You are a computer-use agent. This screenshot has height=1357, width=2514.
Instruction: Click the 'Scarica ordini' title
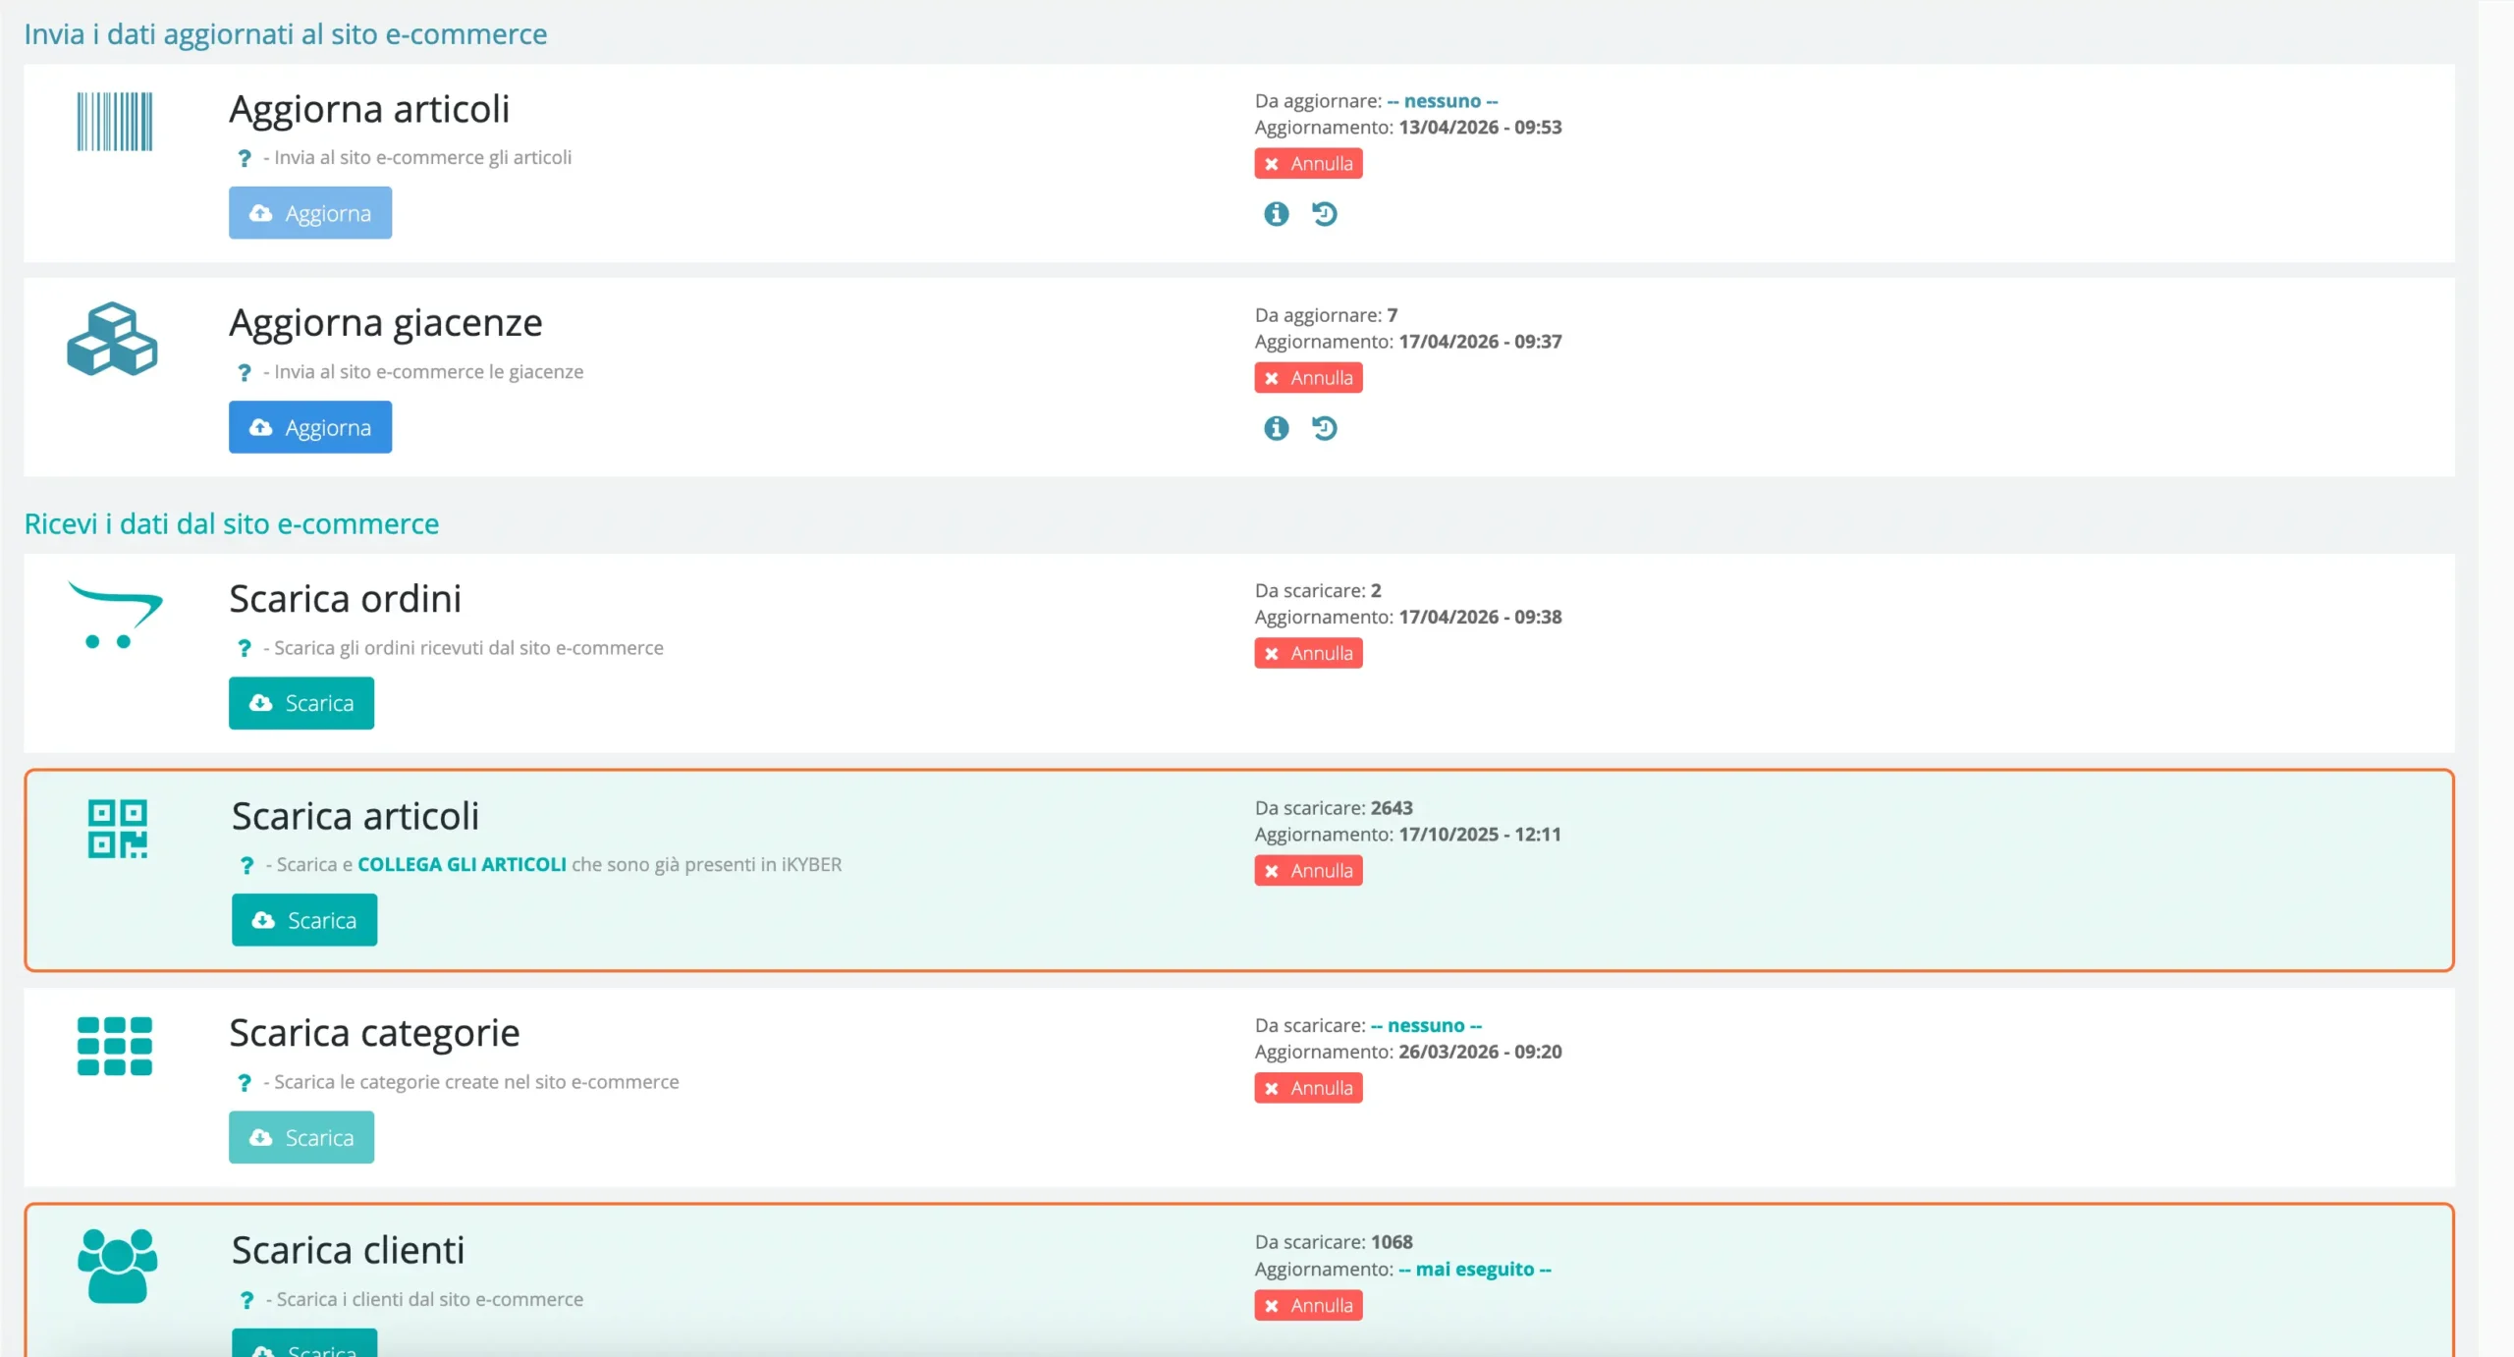click(345, 599)
